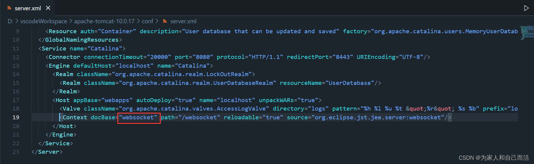534x164 pixels.
Task: Click the protocol="HTTP/1.1" attribute
Action: [x=250, y=57]
